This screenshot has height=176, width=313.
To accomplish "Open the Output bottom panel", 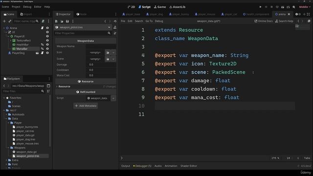I will (126, 166).
